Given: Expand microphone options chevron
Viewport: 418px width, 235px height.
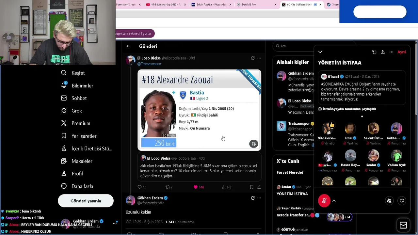Looking at the screenshot, I should coord(334,201).
